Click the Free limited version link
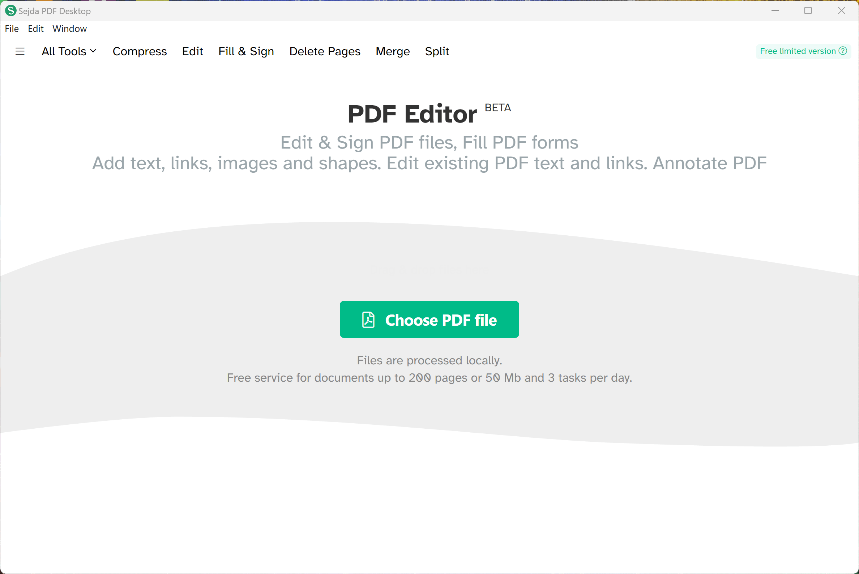Image resolution: width=859 pixels, height=574 pixels. [x=803, y=51]
